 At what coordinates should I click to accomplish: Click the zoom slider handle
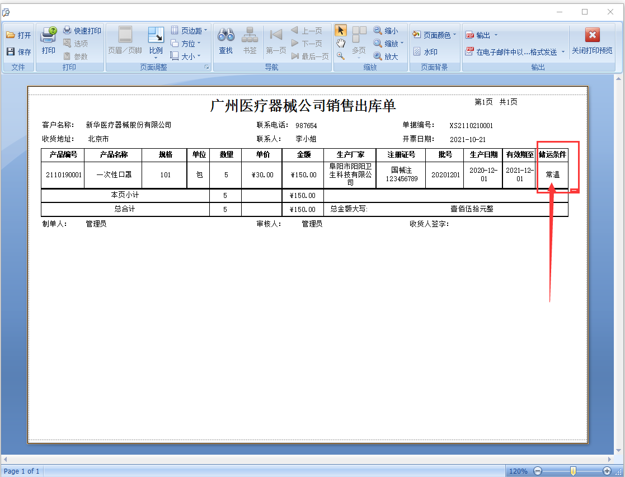[573, 471]
